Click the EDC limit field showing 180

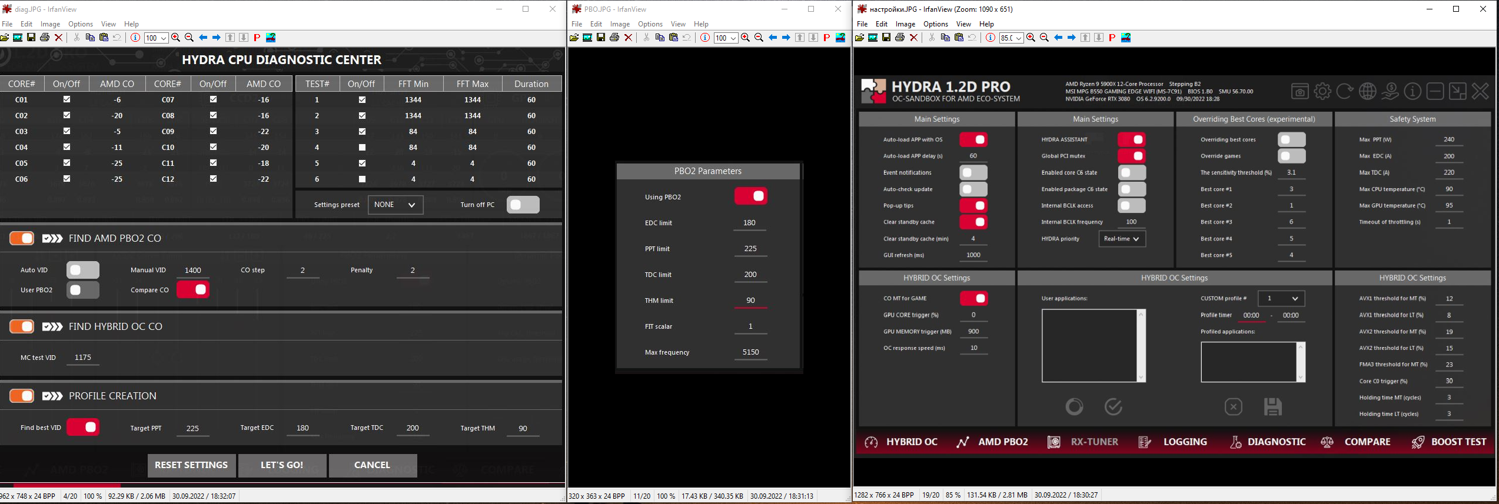(750, 223)
